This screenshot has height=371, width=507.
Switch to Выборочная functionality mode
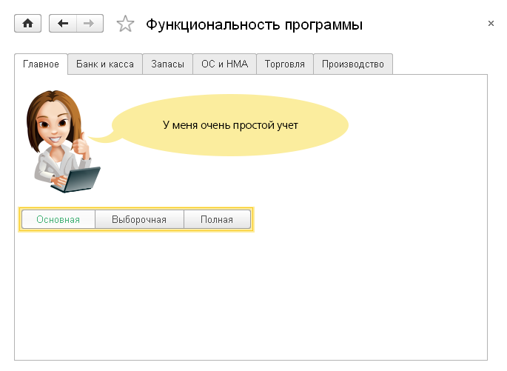pyautogui.click(x=139, y=220)
